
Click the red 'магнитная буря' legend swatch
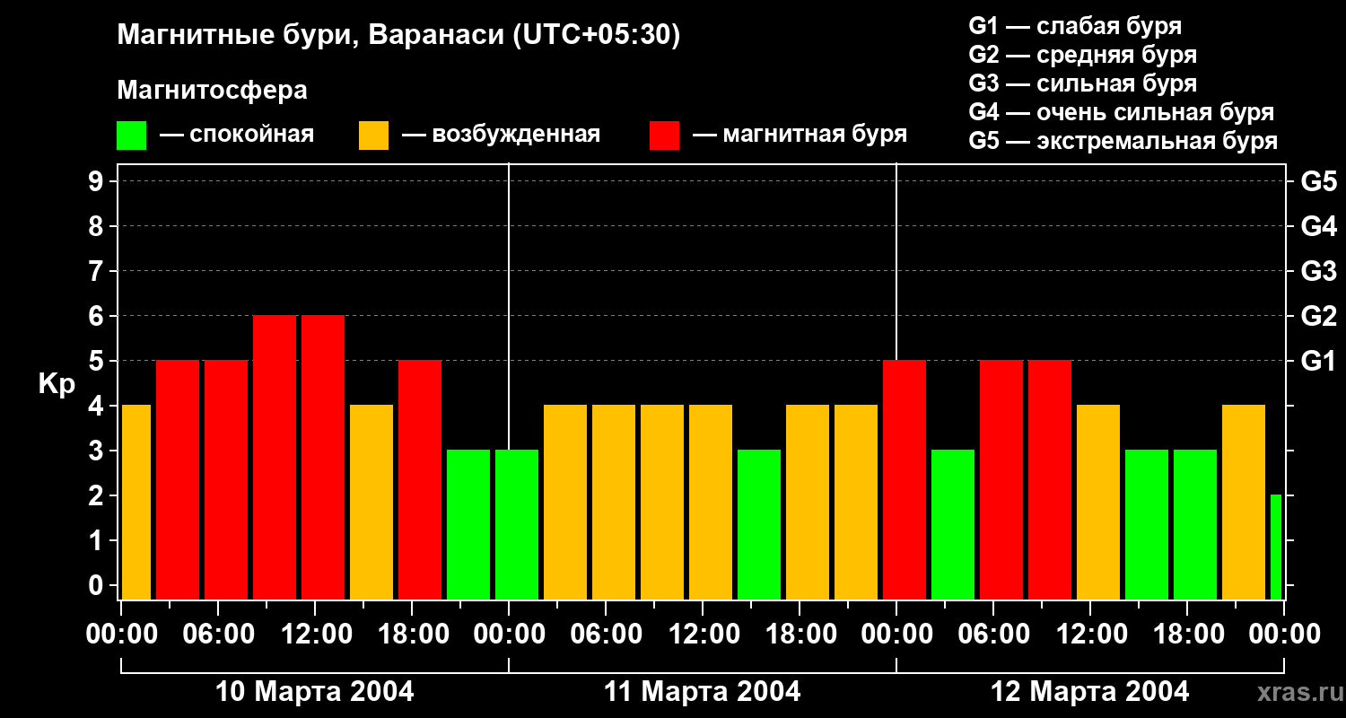(x=664, y=136)
